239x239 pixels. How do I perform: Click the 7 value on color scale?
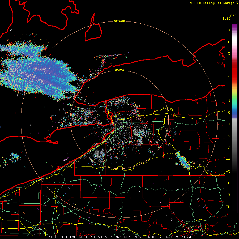[x=229, y=30]
